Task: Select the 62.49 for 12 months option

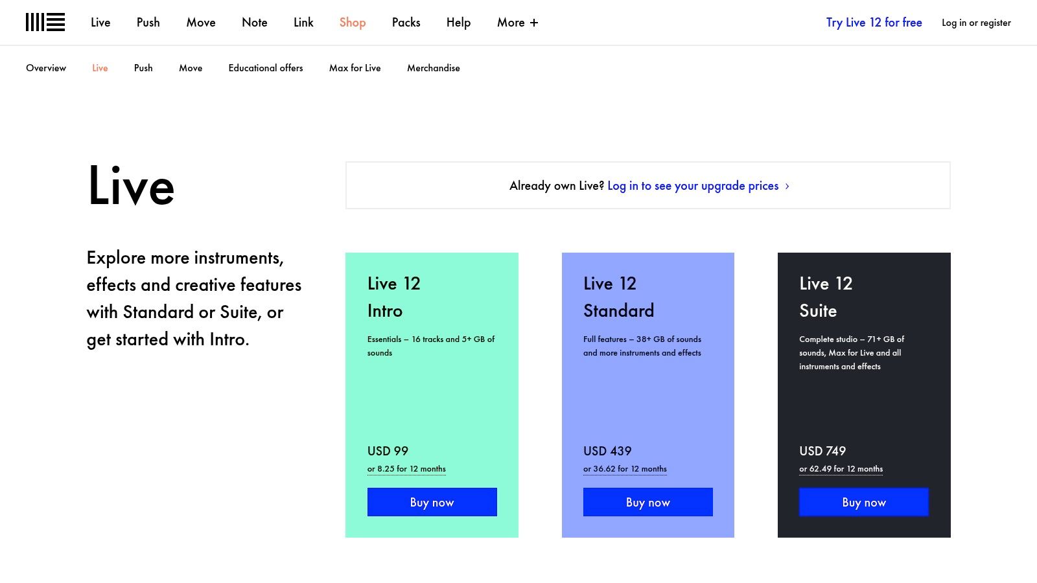Action: coord(841,469)
